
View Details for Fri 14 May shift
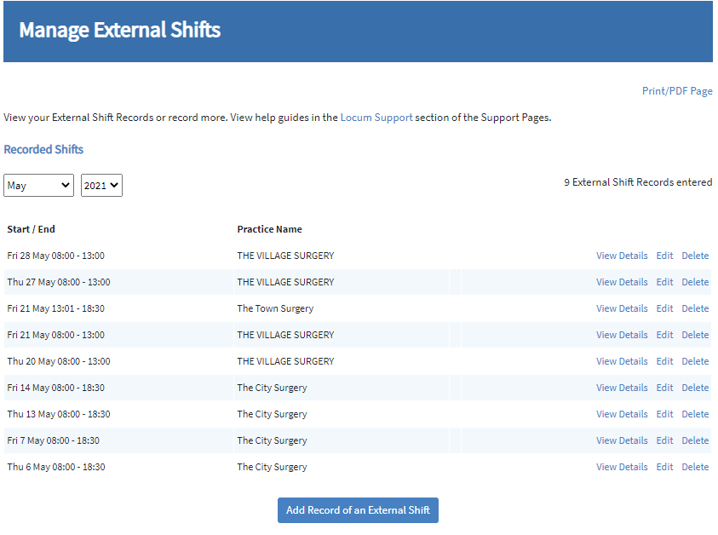coord(622,388)
